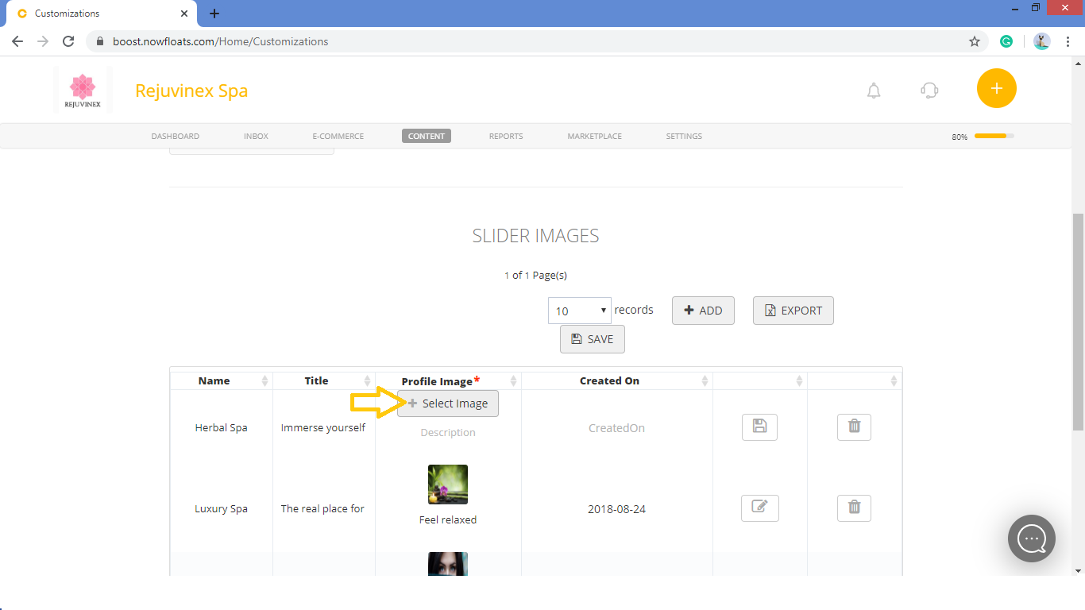The image size is (1085, 610).
Task: Save the Herbal Spa row with disk icon
Action: coord(759,427)
